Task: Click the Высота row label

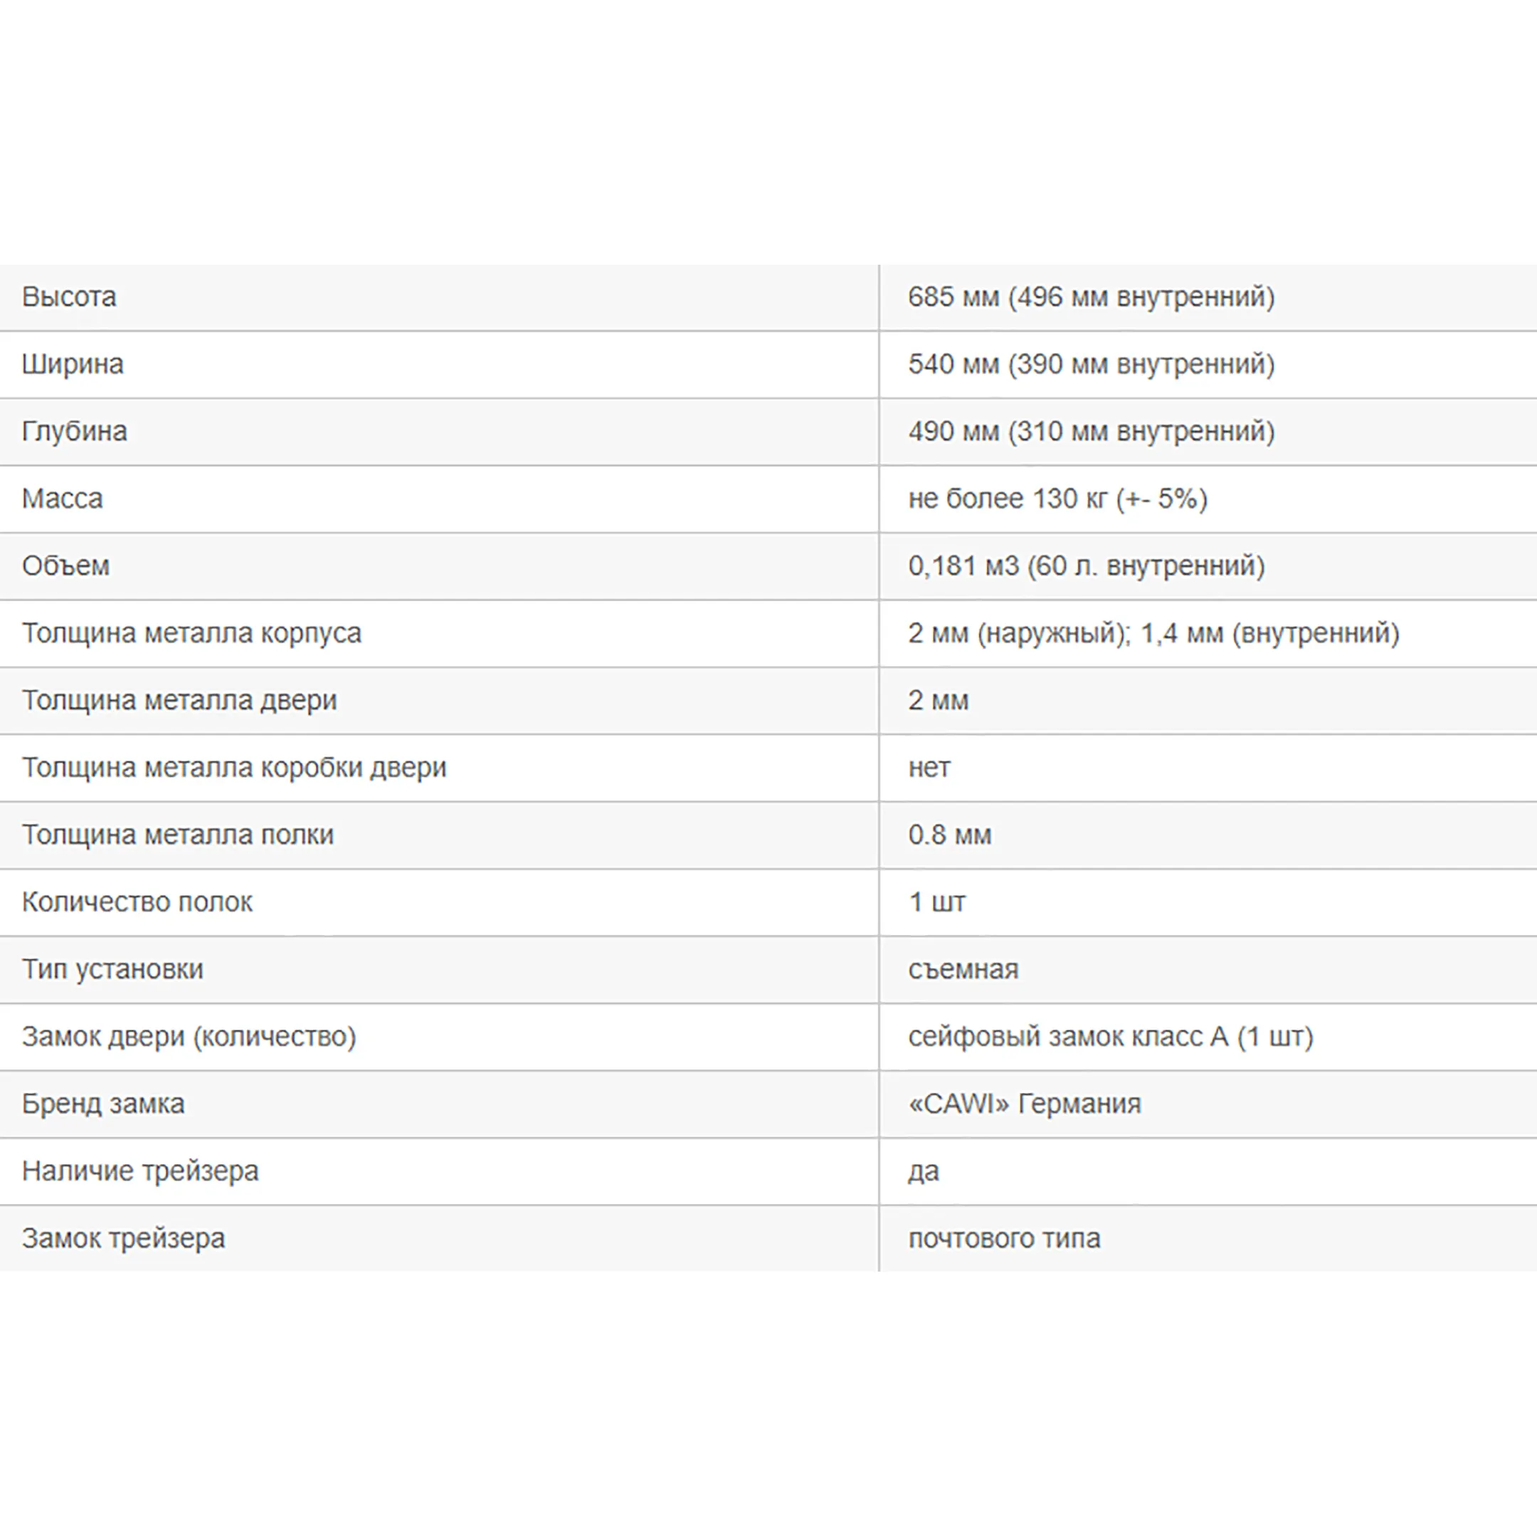Action: point(69,297)
